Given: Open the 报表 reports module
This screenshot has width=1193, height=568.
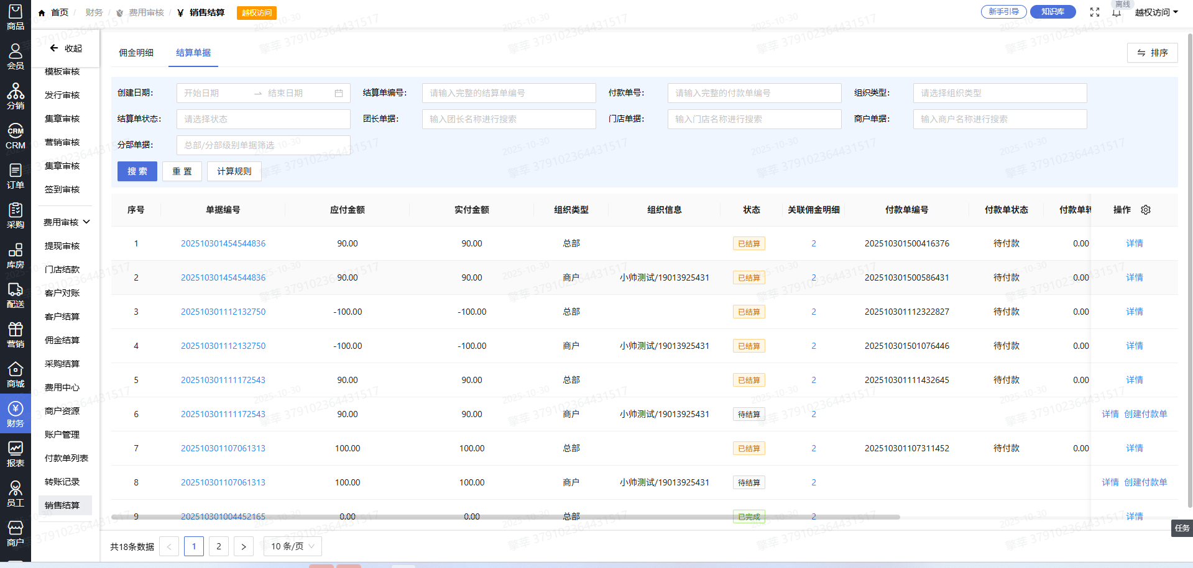Looking at the screenshot, I should pos(16,454).
